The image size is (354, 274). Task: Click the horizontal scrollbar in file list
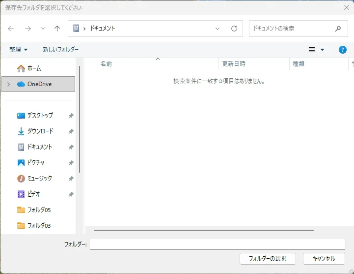[204, 230]
